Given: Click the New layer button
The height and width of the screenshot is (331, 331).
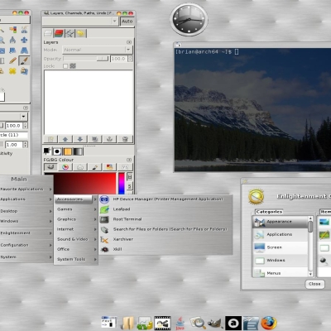Looking at the screenshot, I should [x=50, y=139].
